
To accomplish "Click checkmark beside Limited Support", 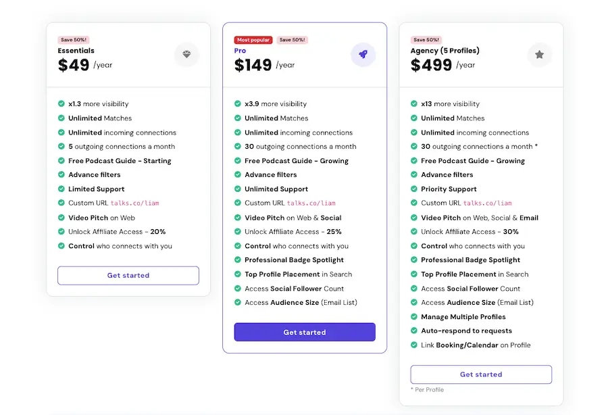I will (61, 189).
